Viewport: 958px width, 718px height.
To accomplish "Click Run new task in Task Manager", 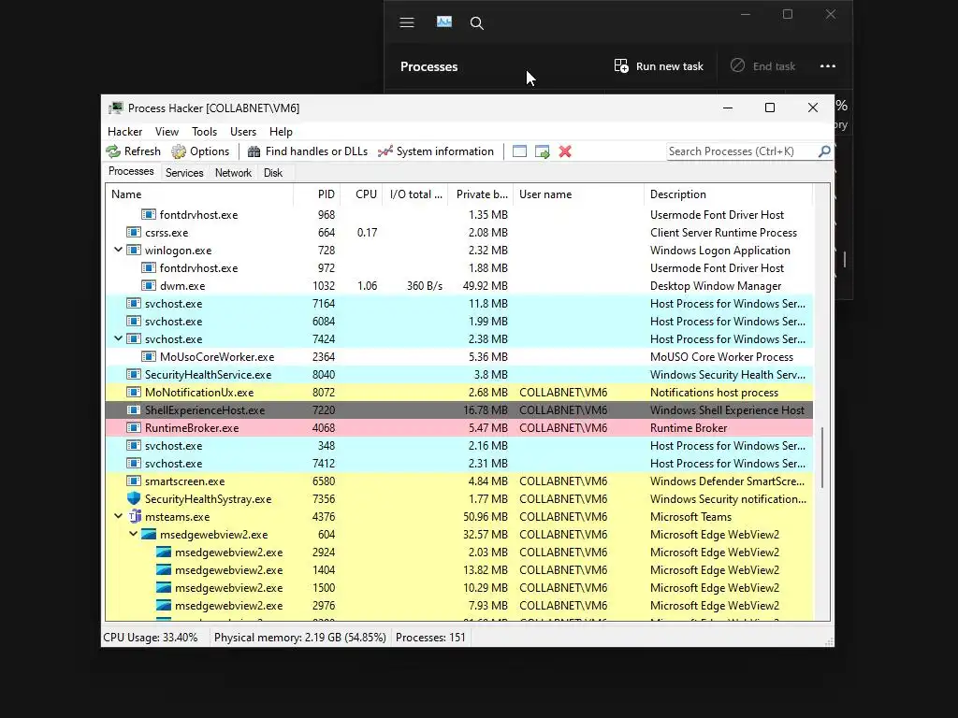I will point(659,66).
